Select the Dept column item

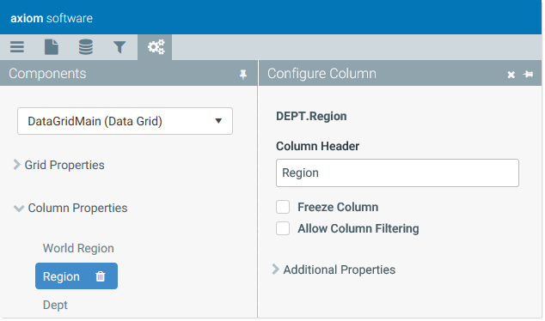point(55,305)
